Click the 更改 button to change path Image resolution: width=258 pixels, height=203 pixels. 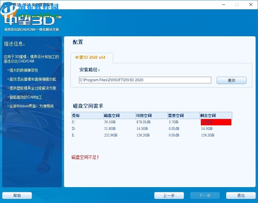point(231,80)
